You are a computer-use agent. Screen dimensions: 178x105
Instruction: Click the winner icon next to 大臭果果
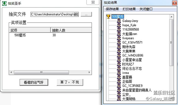119,51
